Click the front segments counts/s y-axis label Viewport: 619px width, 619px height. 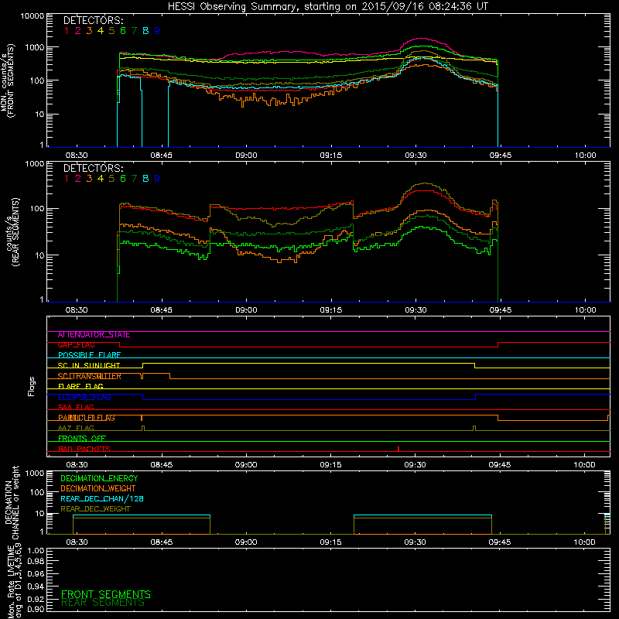click(x=7, y=81)
